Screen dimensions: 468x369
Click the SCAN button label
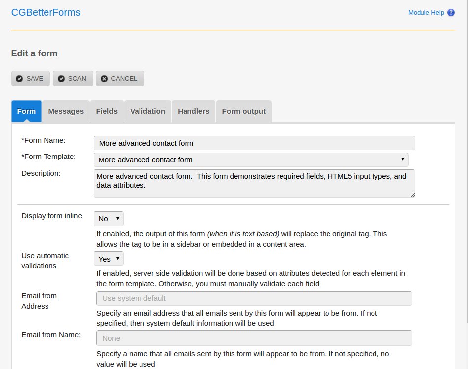[77, 79]
